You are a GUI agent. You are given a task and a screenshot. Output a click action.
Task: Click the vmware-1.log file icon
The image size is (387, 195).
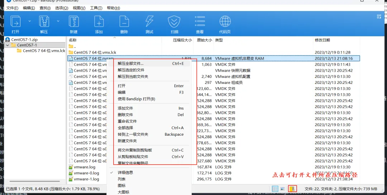tap(71, 179)
